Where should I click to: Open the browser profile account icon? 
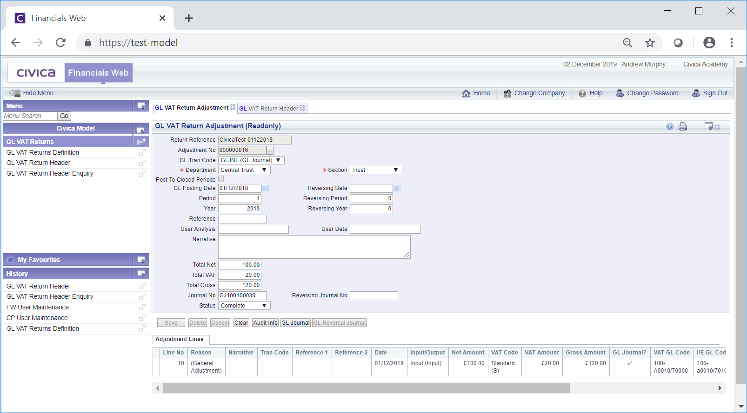[x=709, y=43]
